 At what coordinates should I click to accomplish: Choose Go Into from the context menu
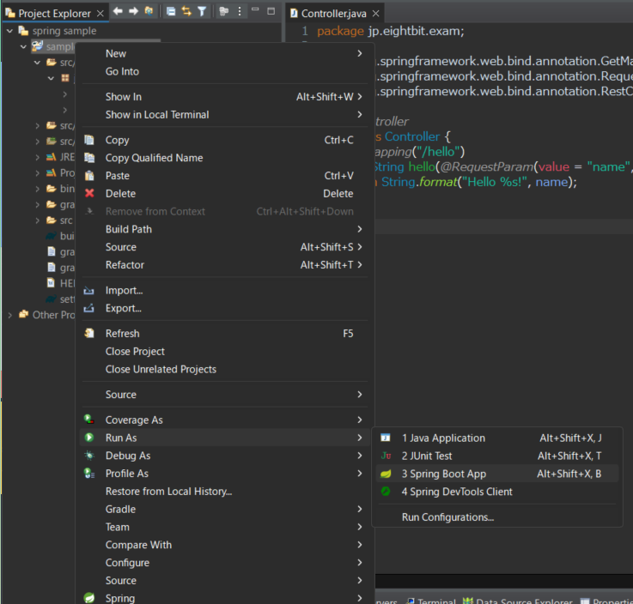122,71
